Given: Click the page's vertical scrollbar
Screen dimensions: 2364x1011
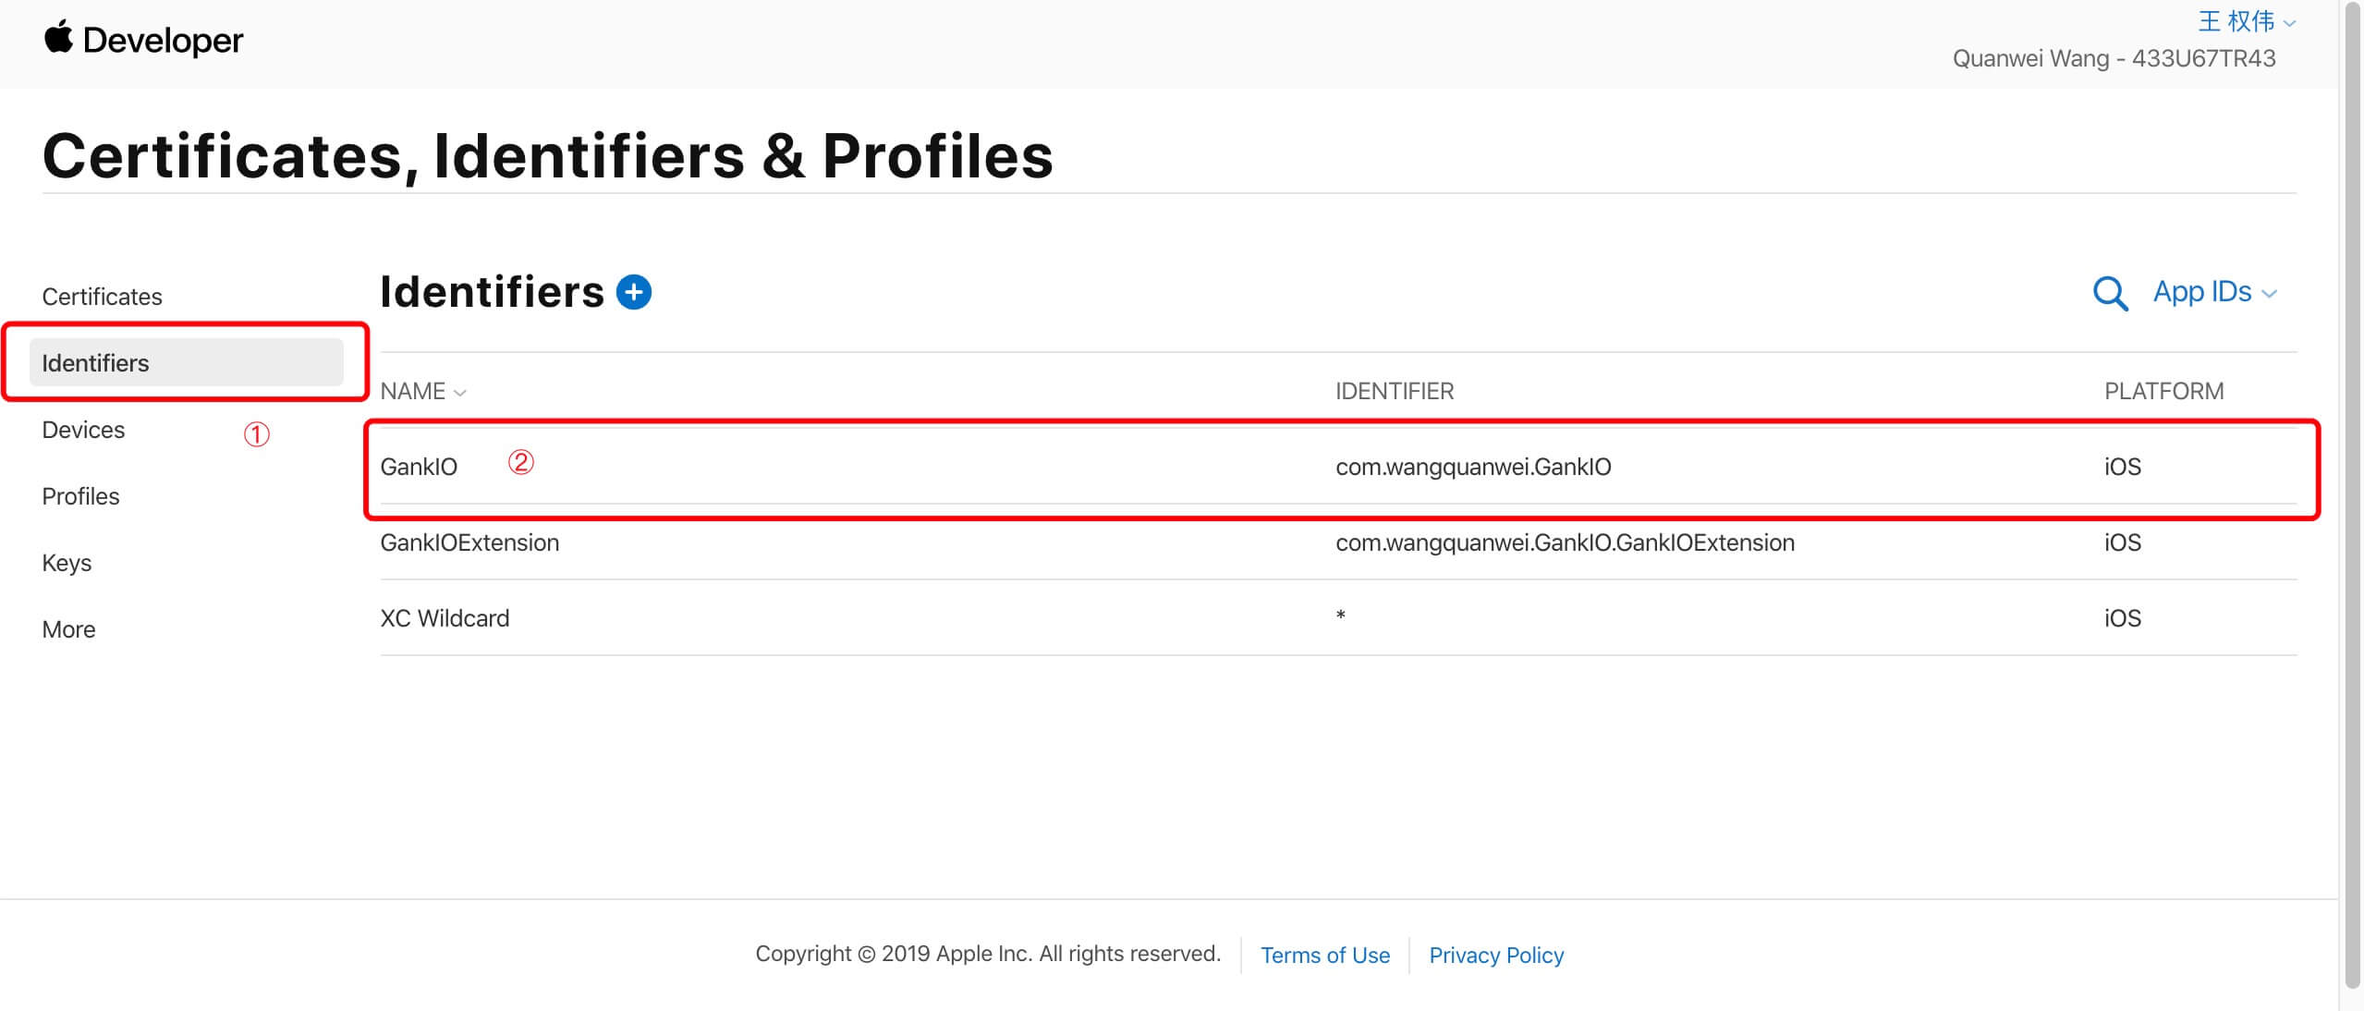Looking at the screenshot, I should click(x=2352, y=499).
